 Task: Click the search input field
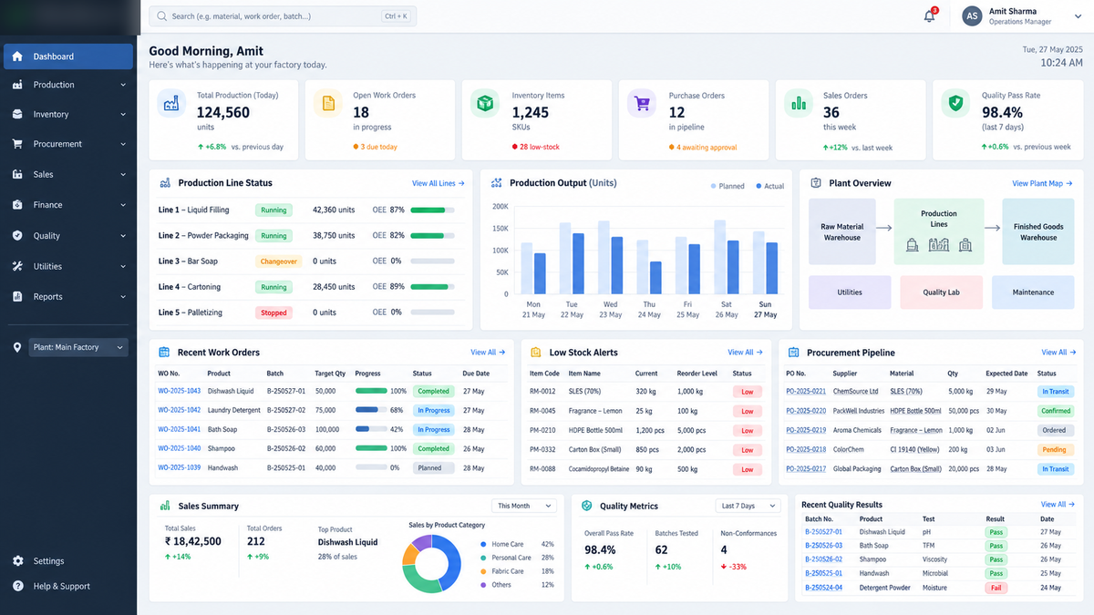pos(283,16)
